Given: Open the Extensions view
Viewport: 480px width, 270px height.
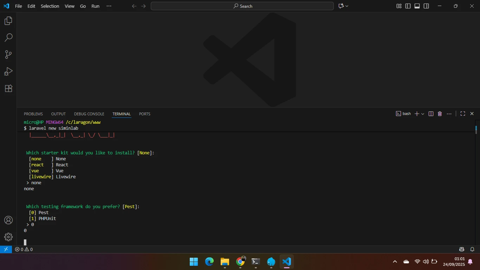Looking at the screenshot, I should pyautogui.click(x=8, y=88).
